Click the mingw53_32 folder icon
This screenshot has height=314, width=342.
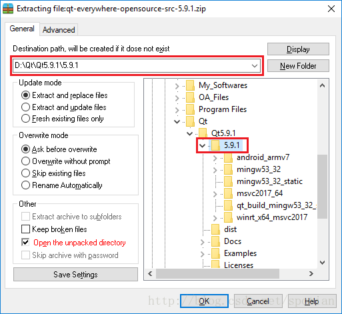(x=228, y=169)
